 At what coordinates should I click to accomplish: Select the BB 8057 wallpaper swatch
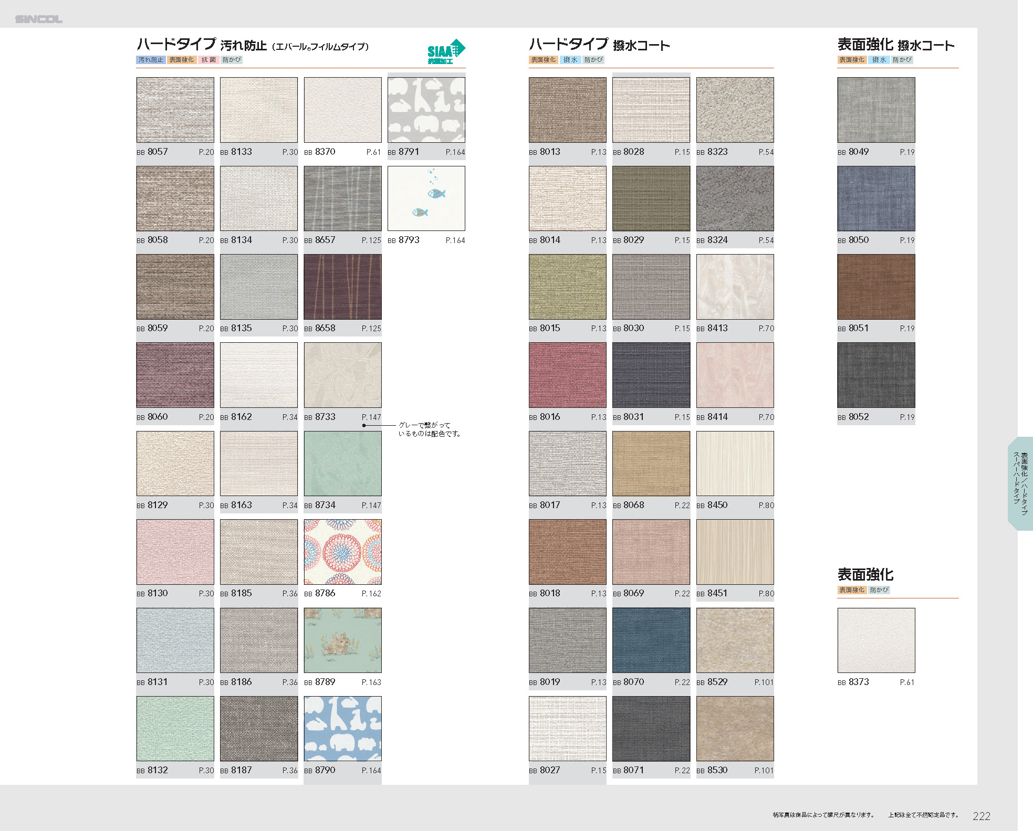click(x=175, y=110)
